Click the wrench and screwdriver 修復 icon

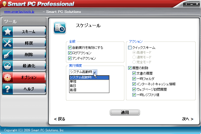point(8,43)
